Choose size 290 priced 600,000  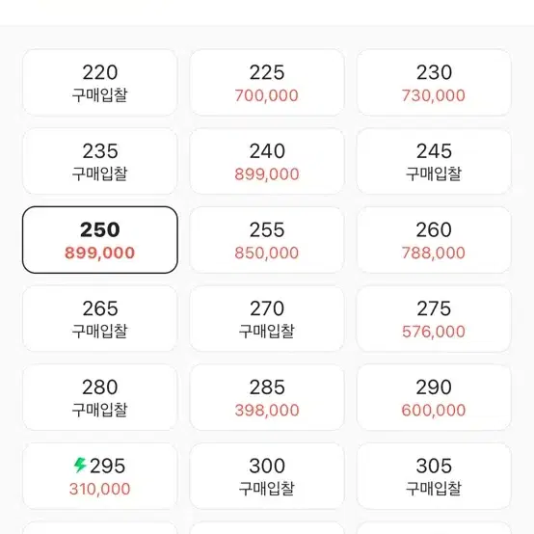tap(434, 397)
